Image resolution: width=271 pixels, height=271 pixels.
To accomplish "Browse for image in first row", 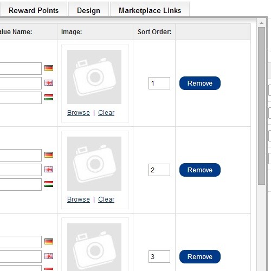I will pos(79,113).
